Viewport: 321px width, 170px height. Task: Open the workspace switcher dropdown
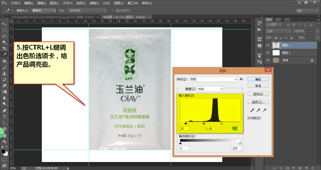[x=307, y=11]
